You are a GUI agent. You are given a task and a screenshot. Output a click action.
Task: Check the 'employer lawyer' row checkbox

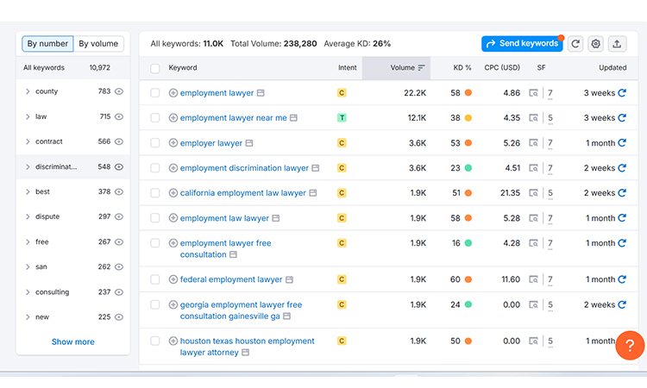pos(155,143)
